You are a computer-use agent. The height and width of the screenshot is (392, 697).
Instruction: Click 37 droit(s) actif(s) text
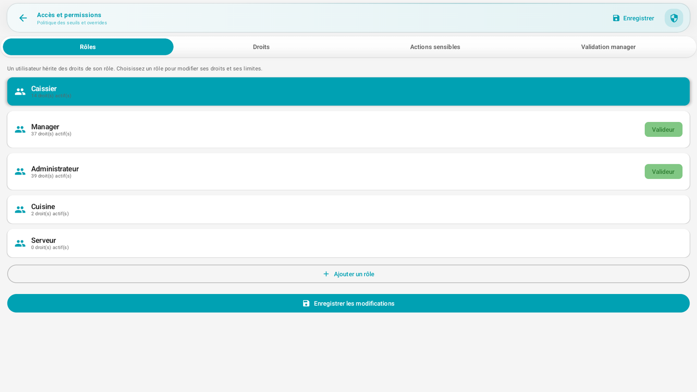[51, 134]
